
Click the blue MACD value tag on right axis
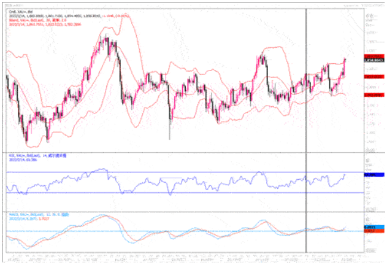[374, 227]
